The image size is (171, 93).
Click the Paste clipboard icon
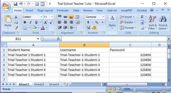8,19
